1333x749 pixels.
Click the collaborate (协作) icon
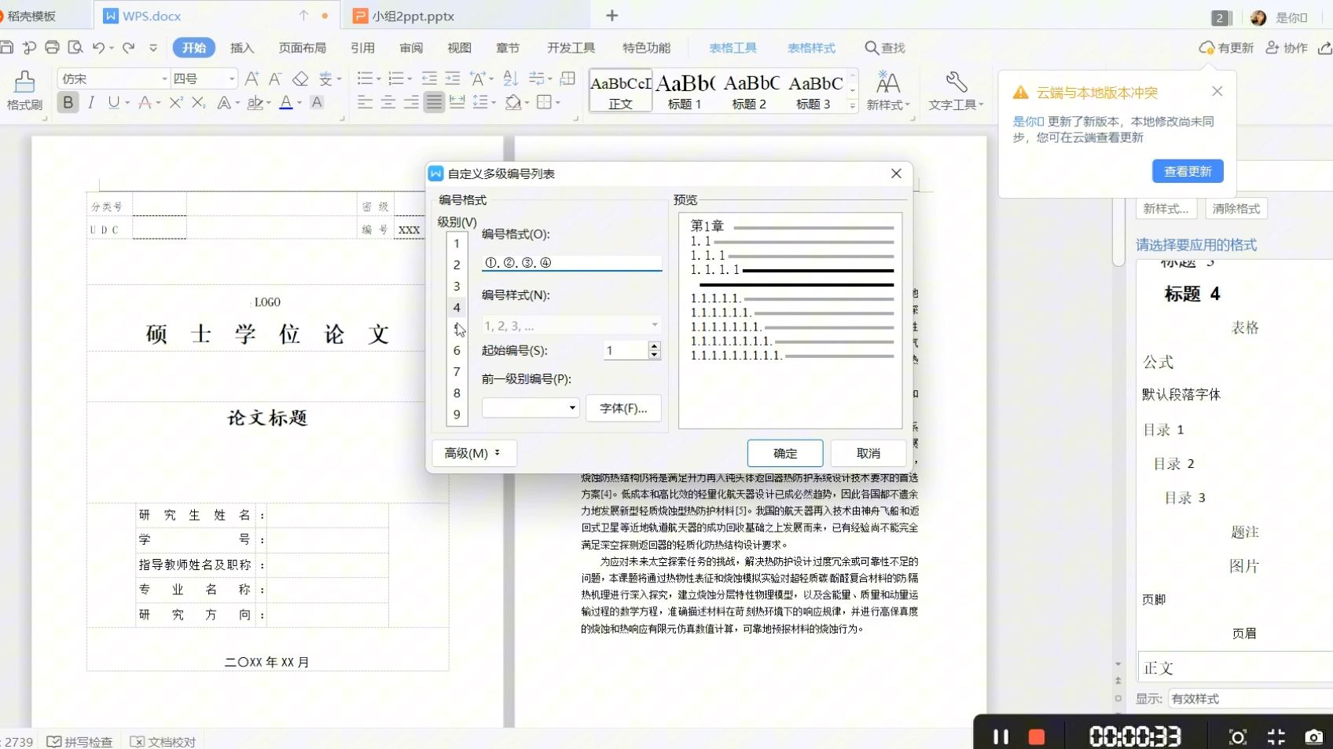pos(1272,48)
